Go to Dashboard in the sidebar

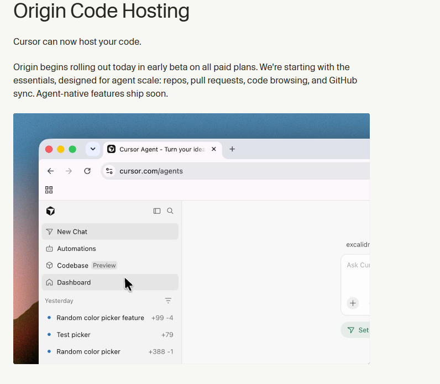110,282
